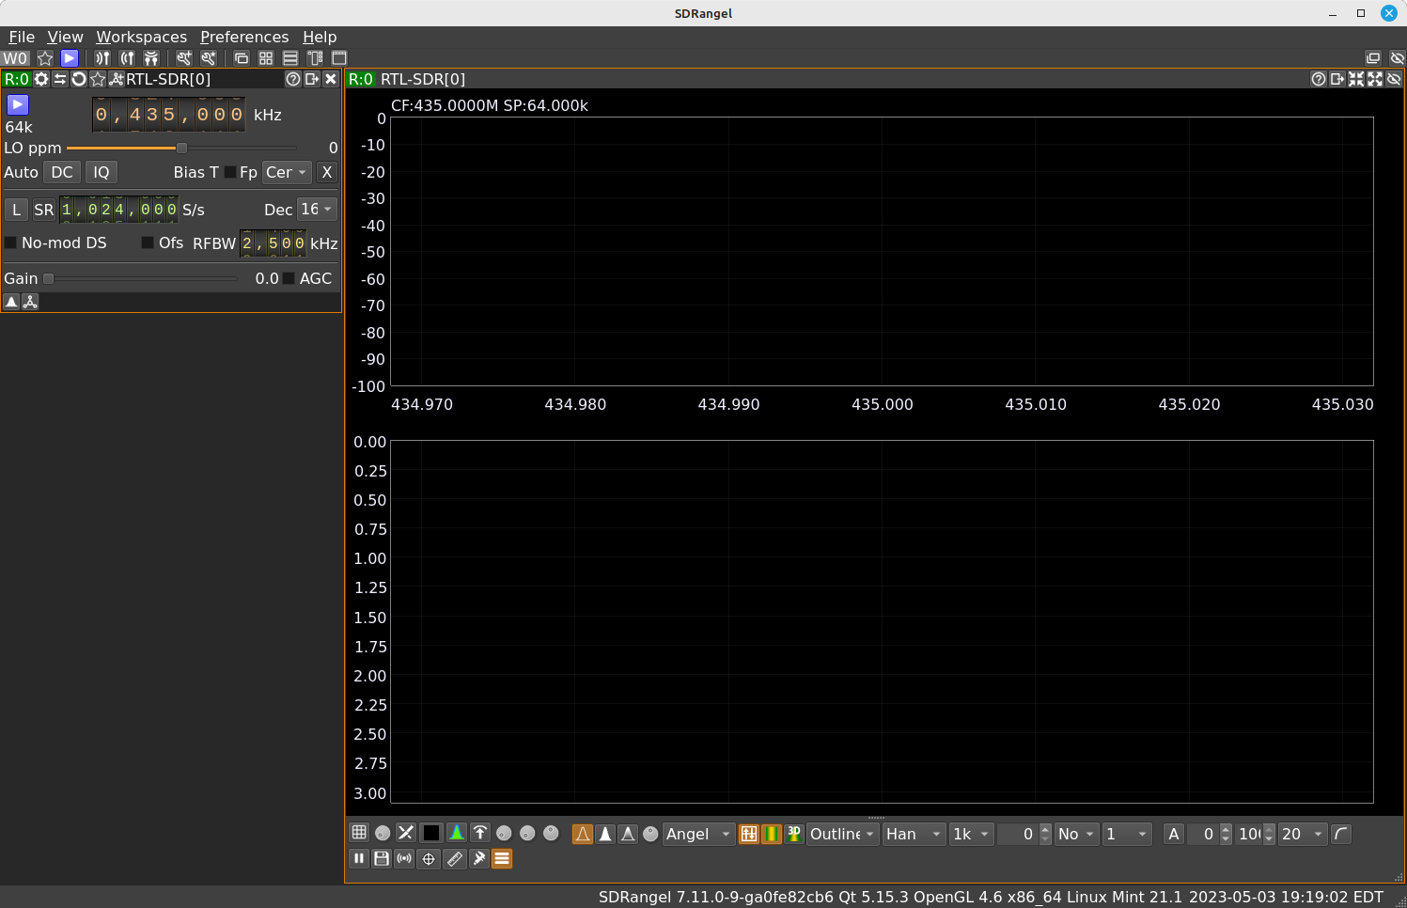1407x908 pixels.
Task: Open RTL-SDR device settings gear
Action: (x=41, y=79)
